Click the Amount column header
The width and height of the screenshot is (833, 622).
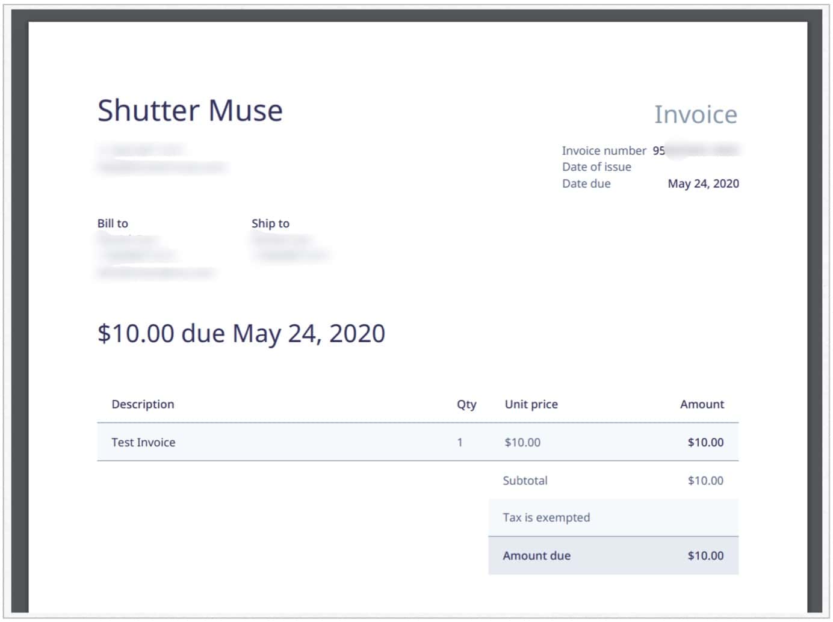[x=702, y=404]
